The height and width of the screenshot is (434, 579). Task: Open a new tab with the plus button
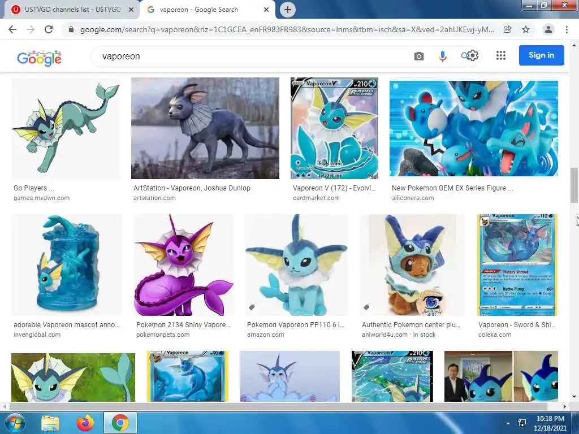click(x=288, y=10)
